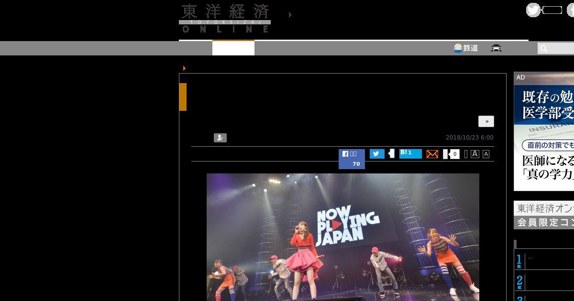This screenshot has width=574, height=301.
Task: Switch to larger font size A
Action: (475, 154)
